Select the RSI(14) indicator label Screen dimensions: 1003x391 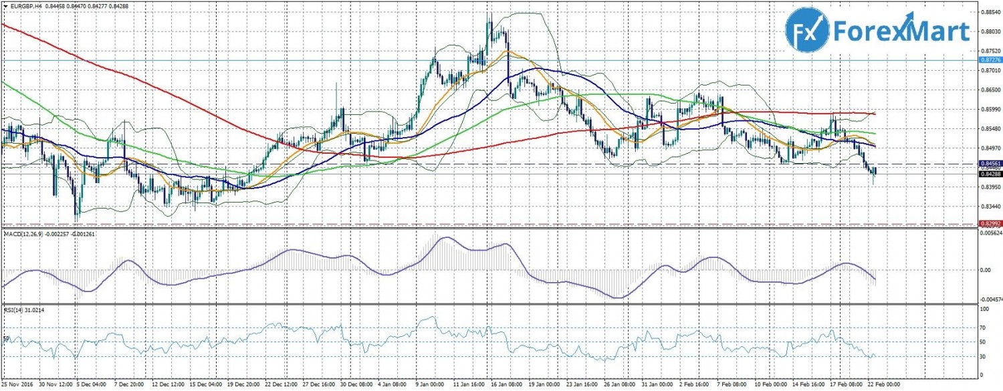click(x=13, y=310)
